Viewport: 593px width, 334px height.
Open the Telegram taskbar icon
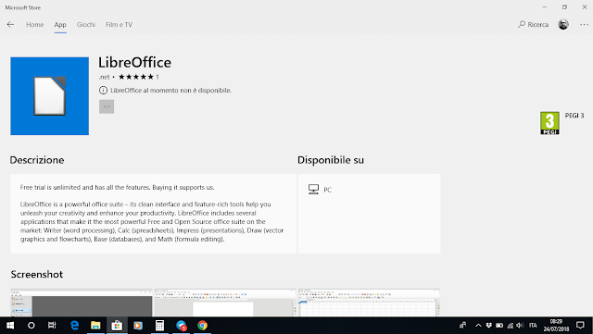pyautogui.click(x=182, y=326)
